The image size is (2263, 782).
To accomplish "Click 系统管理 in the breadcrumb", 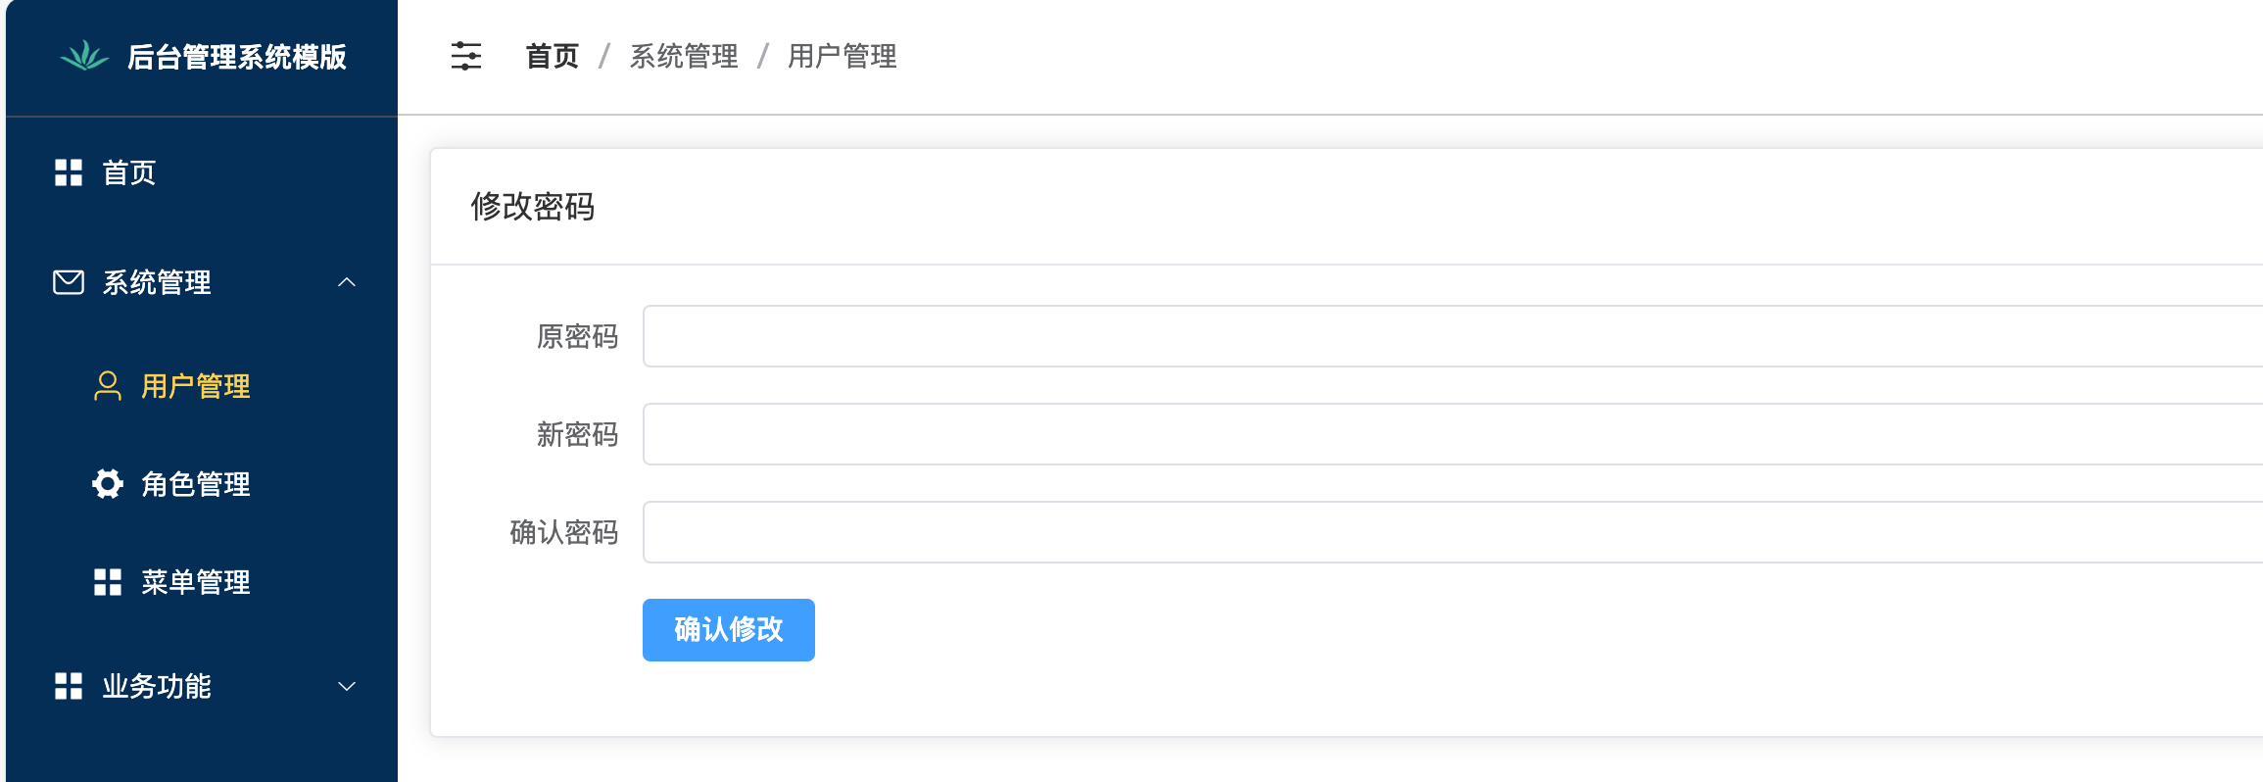I will point(684,56).
